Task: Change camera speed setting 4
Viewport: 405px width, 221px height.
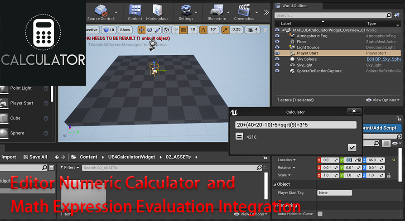Action: pos(253,30)
